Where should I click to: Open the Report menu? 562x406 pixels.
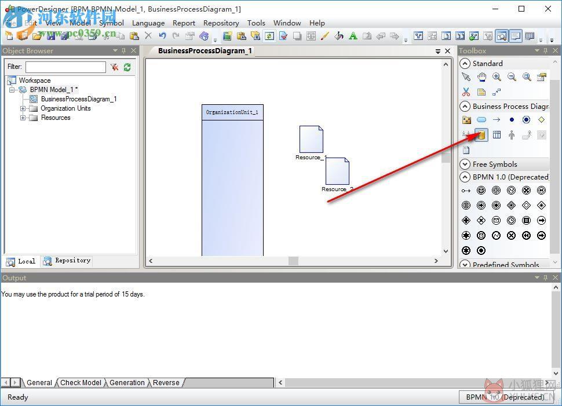(184, 23)
